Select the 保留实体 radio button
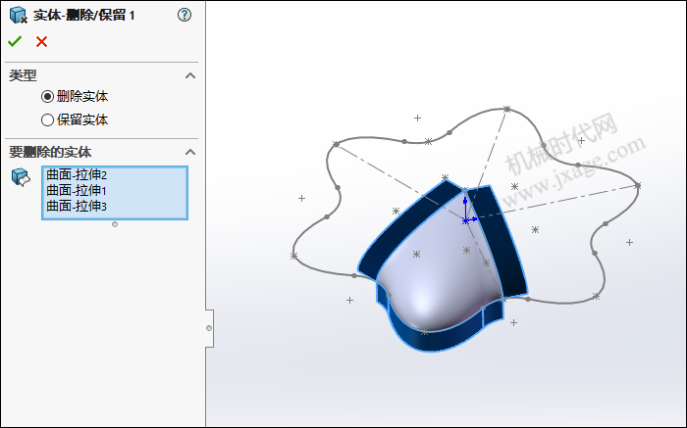The width and height of the screenshot is (687, 428). point(47,119)
